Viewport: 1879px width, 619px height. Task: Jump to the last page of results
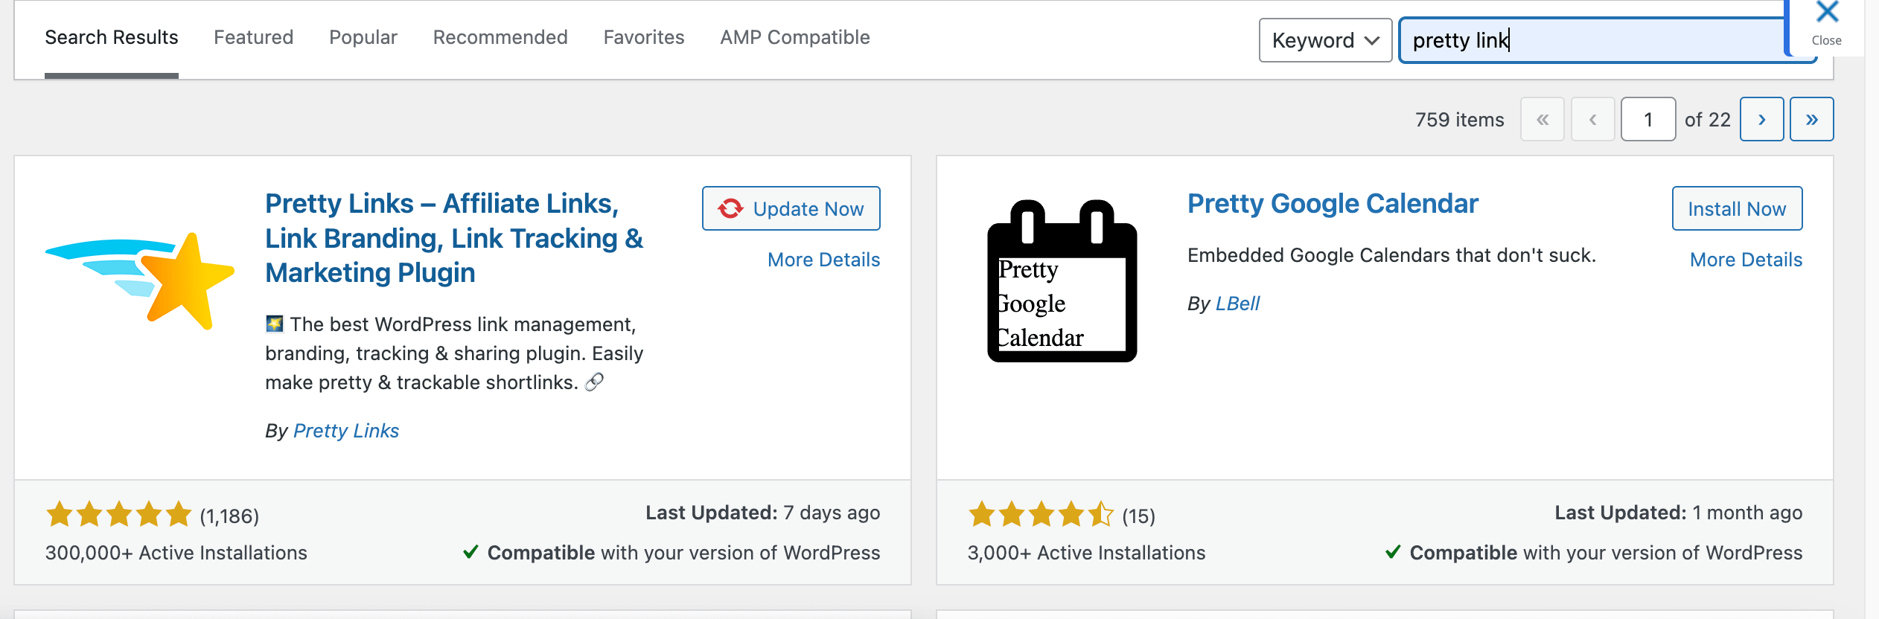click(1811, 119)
